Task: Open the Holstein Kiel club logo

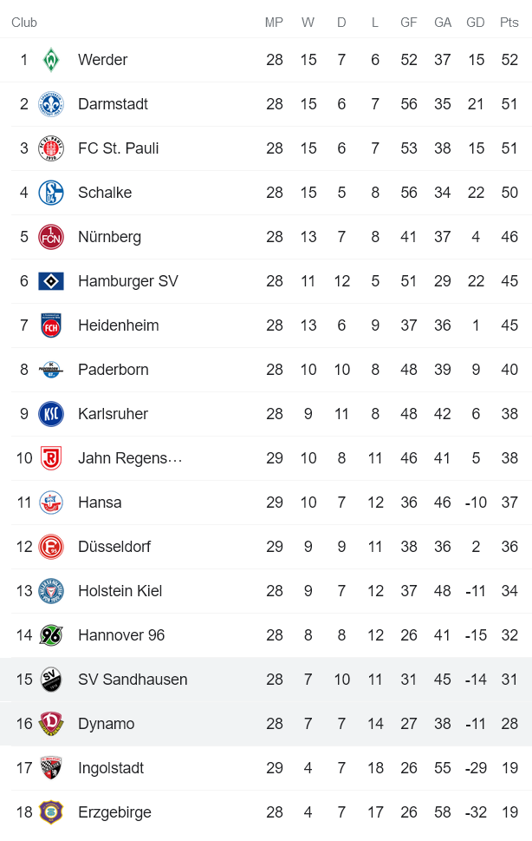Action: point(51,591)
